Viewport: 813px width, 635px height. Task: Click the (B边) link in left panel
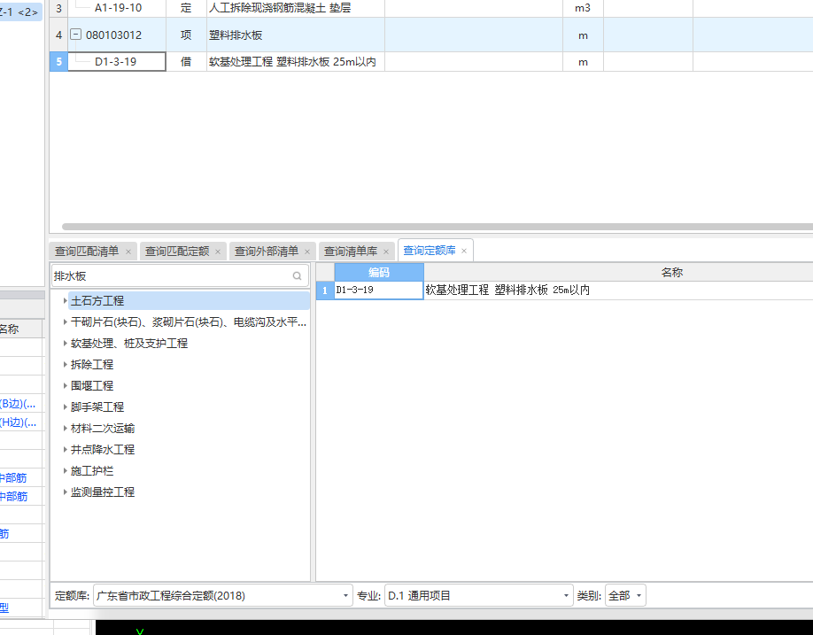tap(18, 403)
